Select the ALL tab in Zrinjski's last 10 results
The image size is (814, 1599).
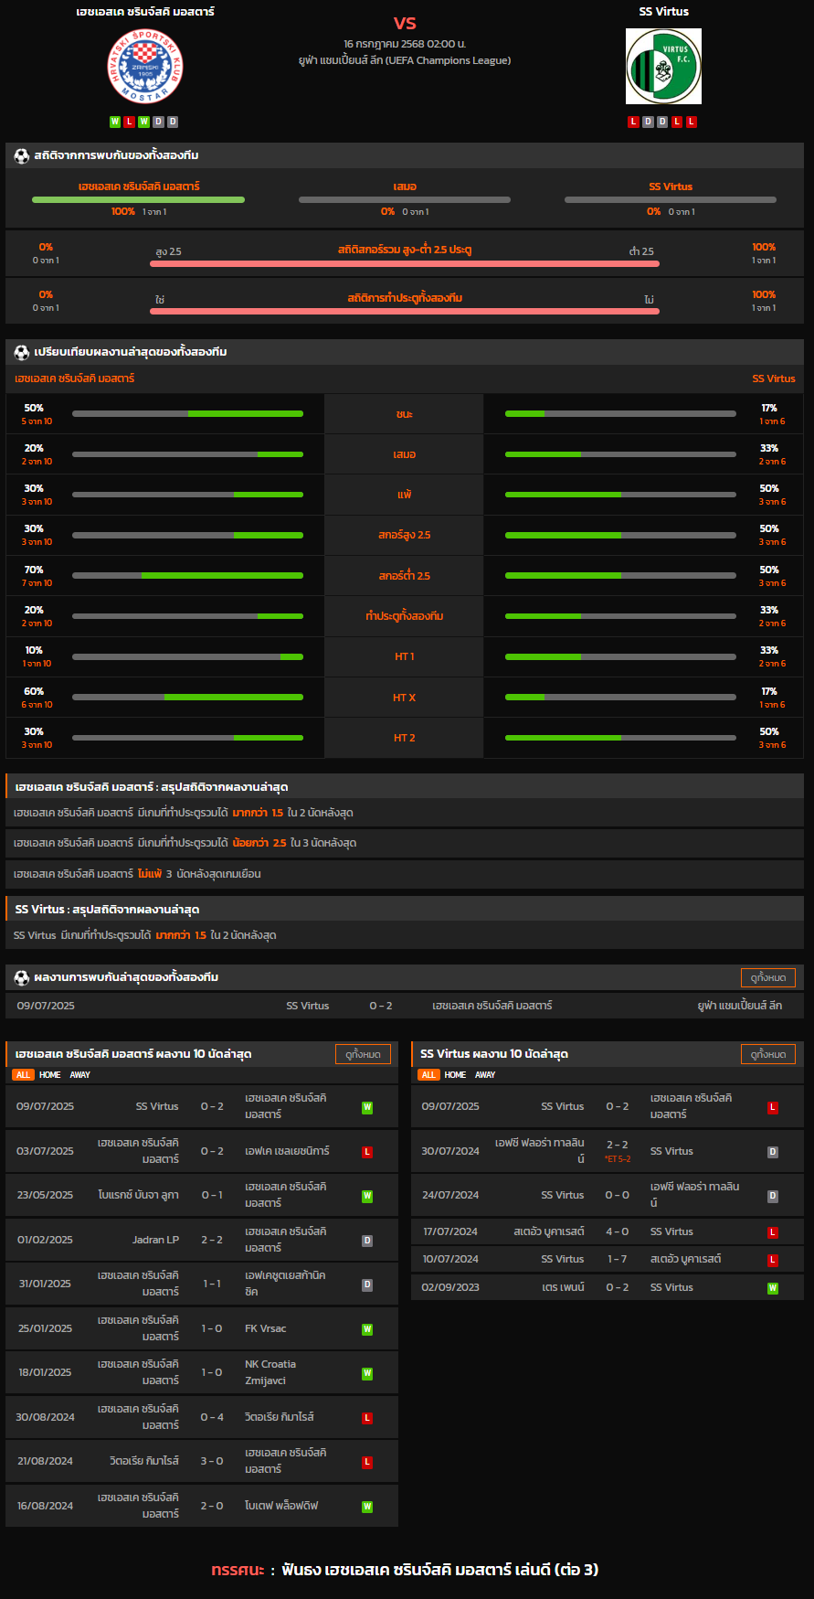click(23, 1075)
